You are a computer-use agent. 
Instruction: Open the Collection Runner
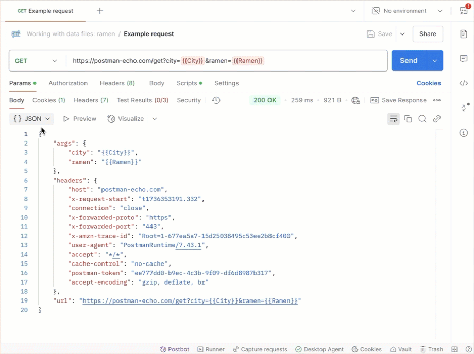[x=211, y=349]
